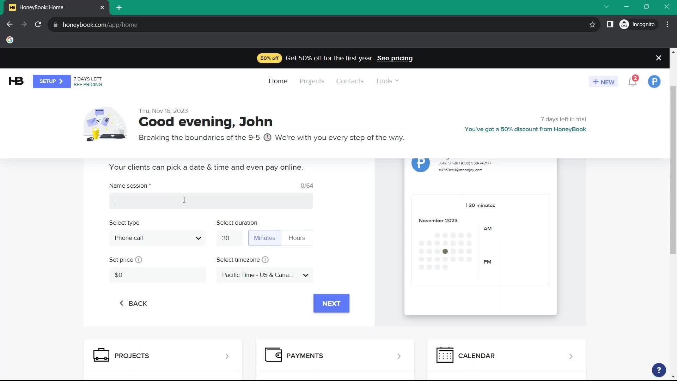
Task: Click the Calendar card icon
Action: point(445,355)
